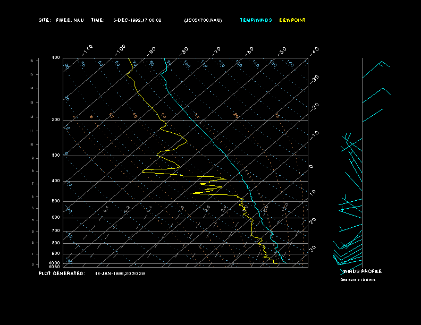The image size is (421, 325).
Task: Click the cyan TEMP/WINDS legend label
Action: tap(256, 20)
